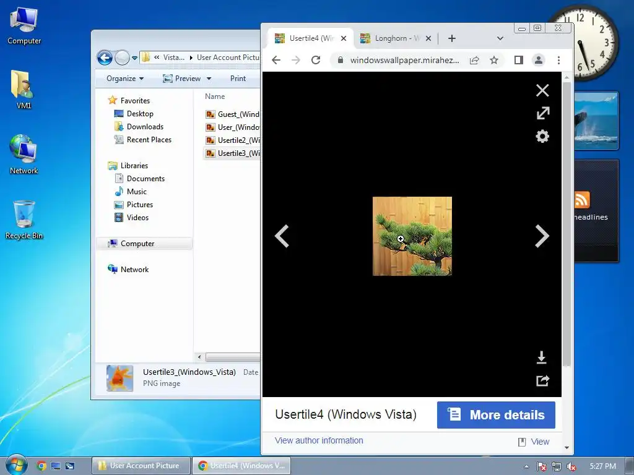Switch to the Usertile4 tab
Screen dimensions: 634x475
[311, 38]
